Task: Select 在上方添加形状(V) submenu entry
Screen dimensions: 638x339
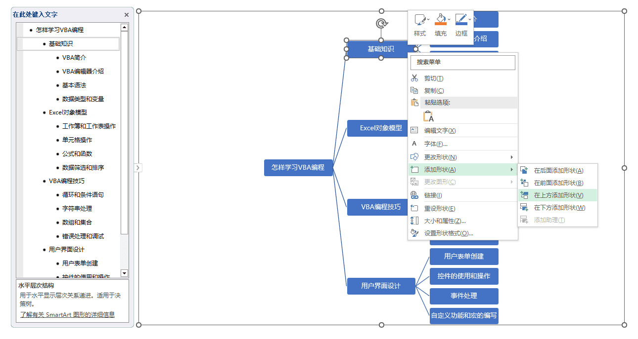Action: pos(558,195)
